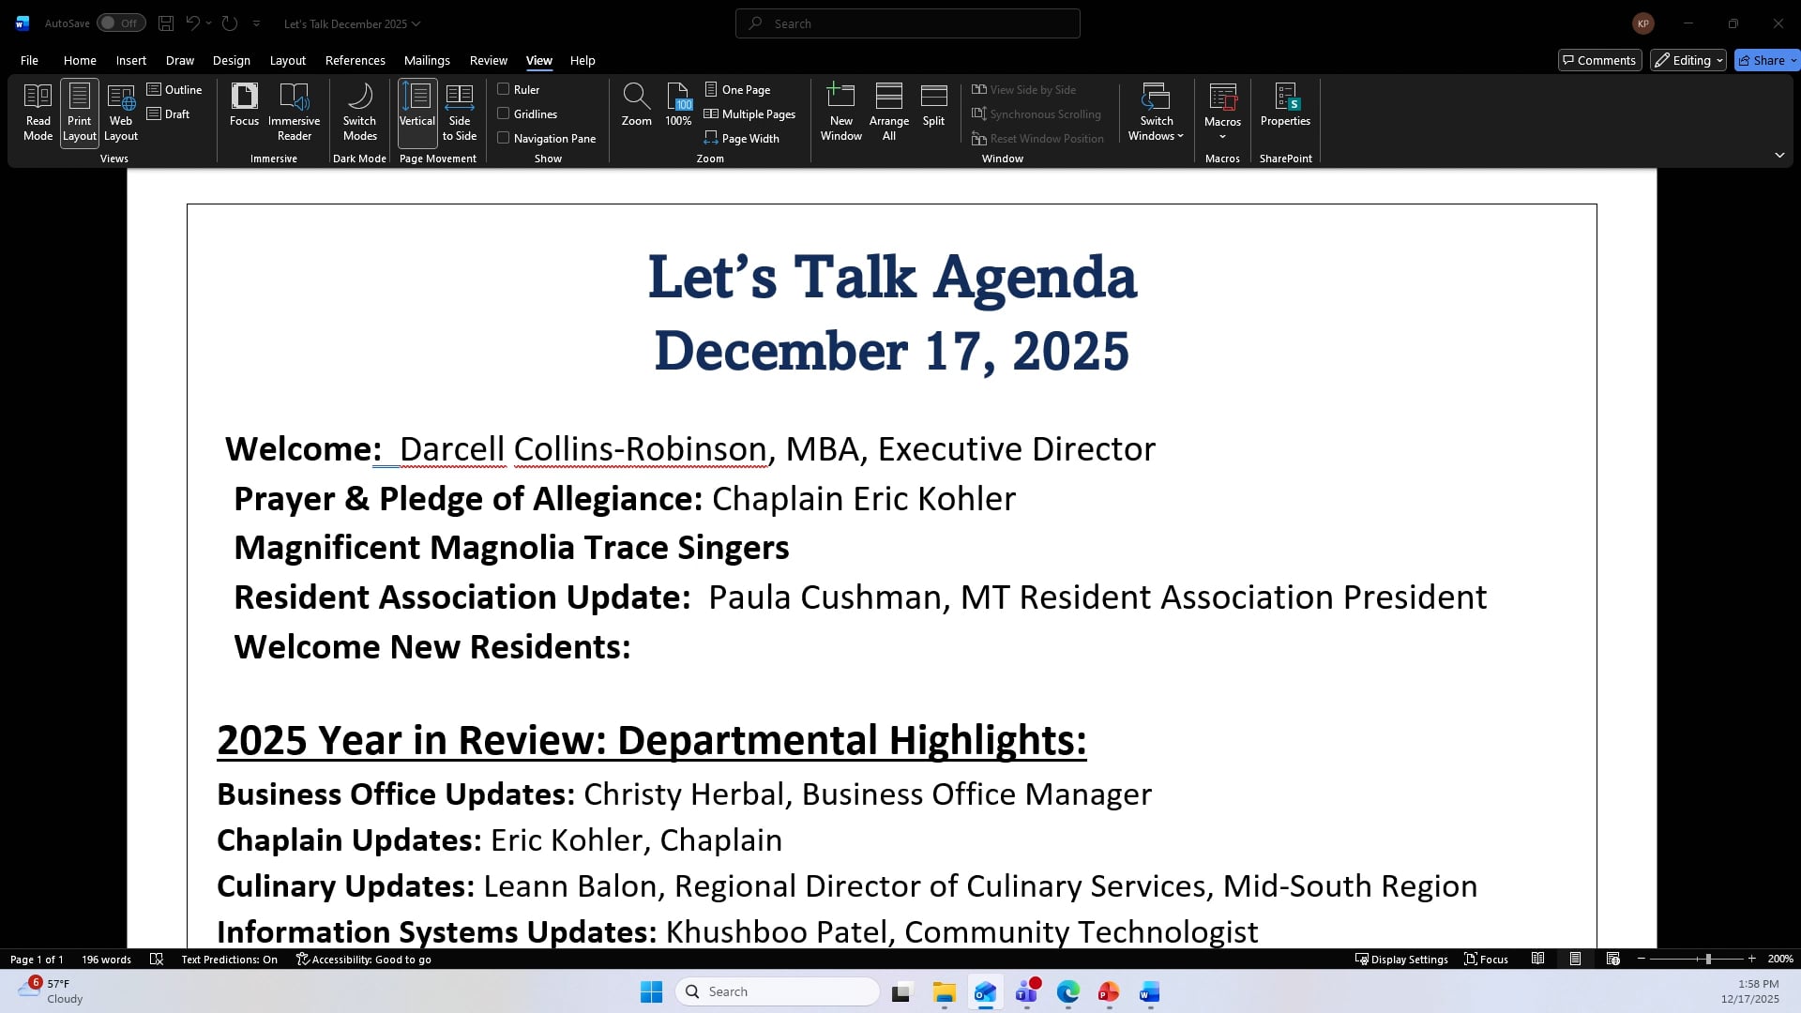Image resolution: width=1801 pixels, height=1013 pixels.
Task: Open the document Properties pane
Action: click(x=1285, y=105)
